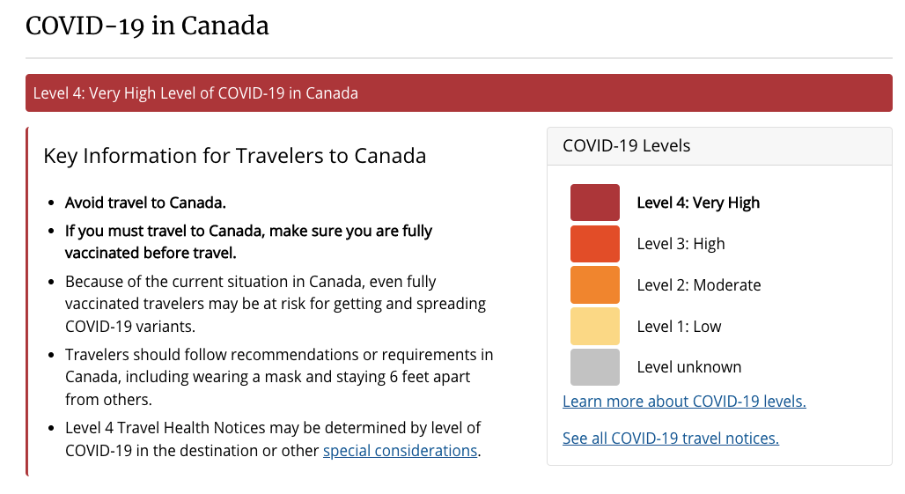The width and height of the screenshot is (905, 494).
Task: Open 'See all COVID-19 travel notices' link
Action: (x=670, y=439)
